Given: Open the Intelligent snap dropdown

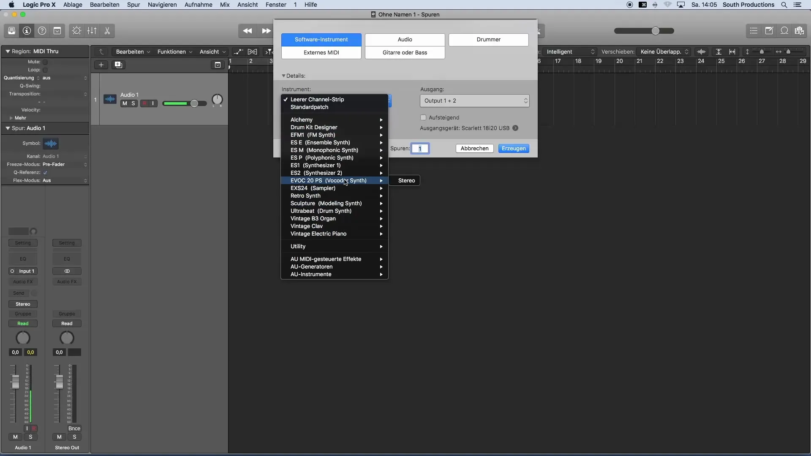Looking at the screenshot, I should pyautogui.click(x=570, y=52).
